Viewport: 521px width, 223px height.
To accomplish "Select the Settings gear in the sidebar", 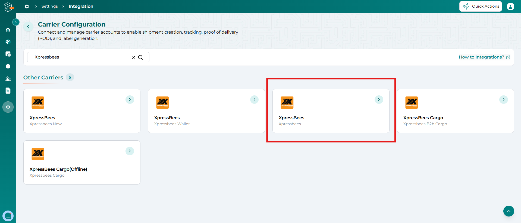I will coord(8,107).
